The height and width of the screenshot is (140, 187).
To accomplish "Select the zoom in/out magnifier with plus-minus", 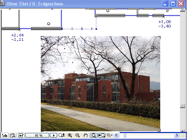I will click(x=62, y=135).
